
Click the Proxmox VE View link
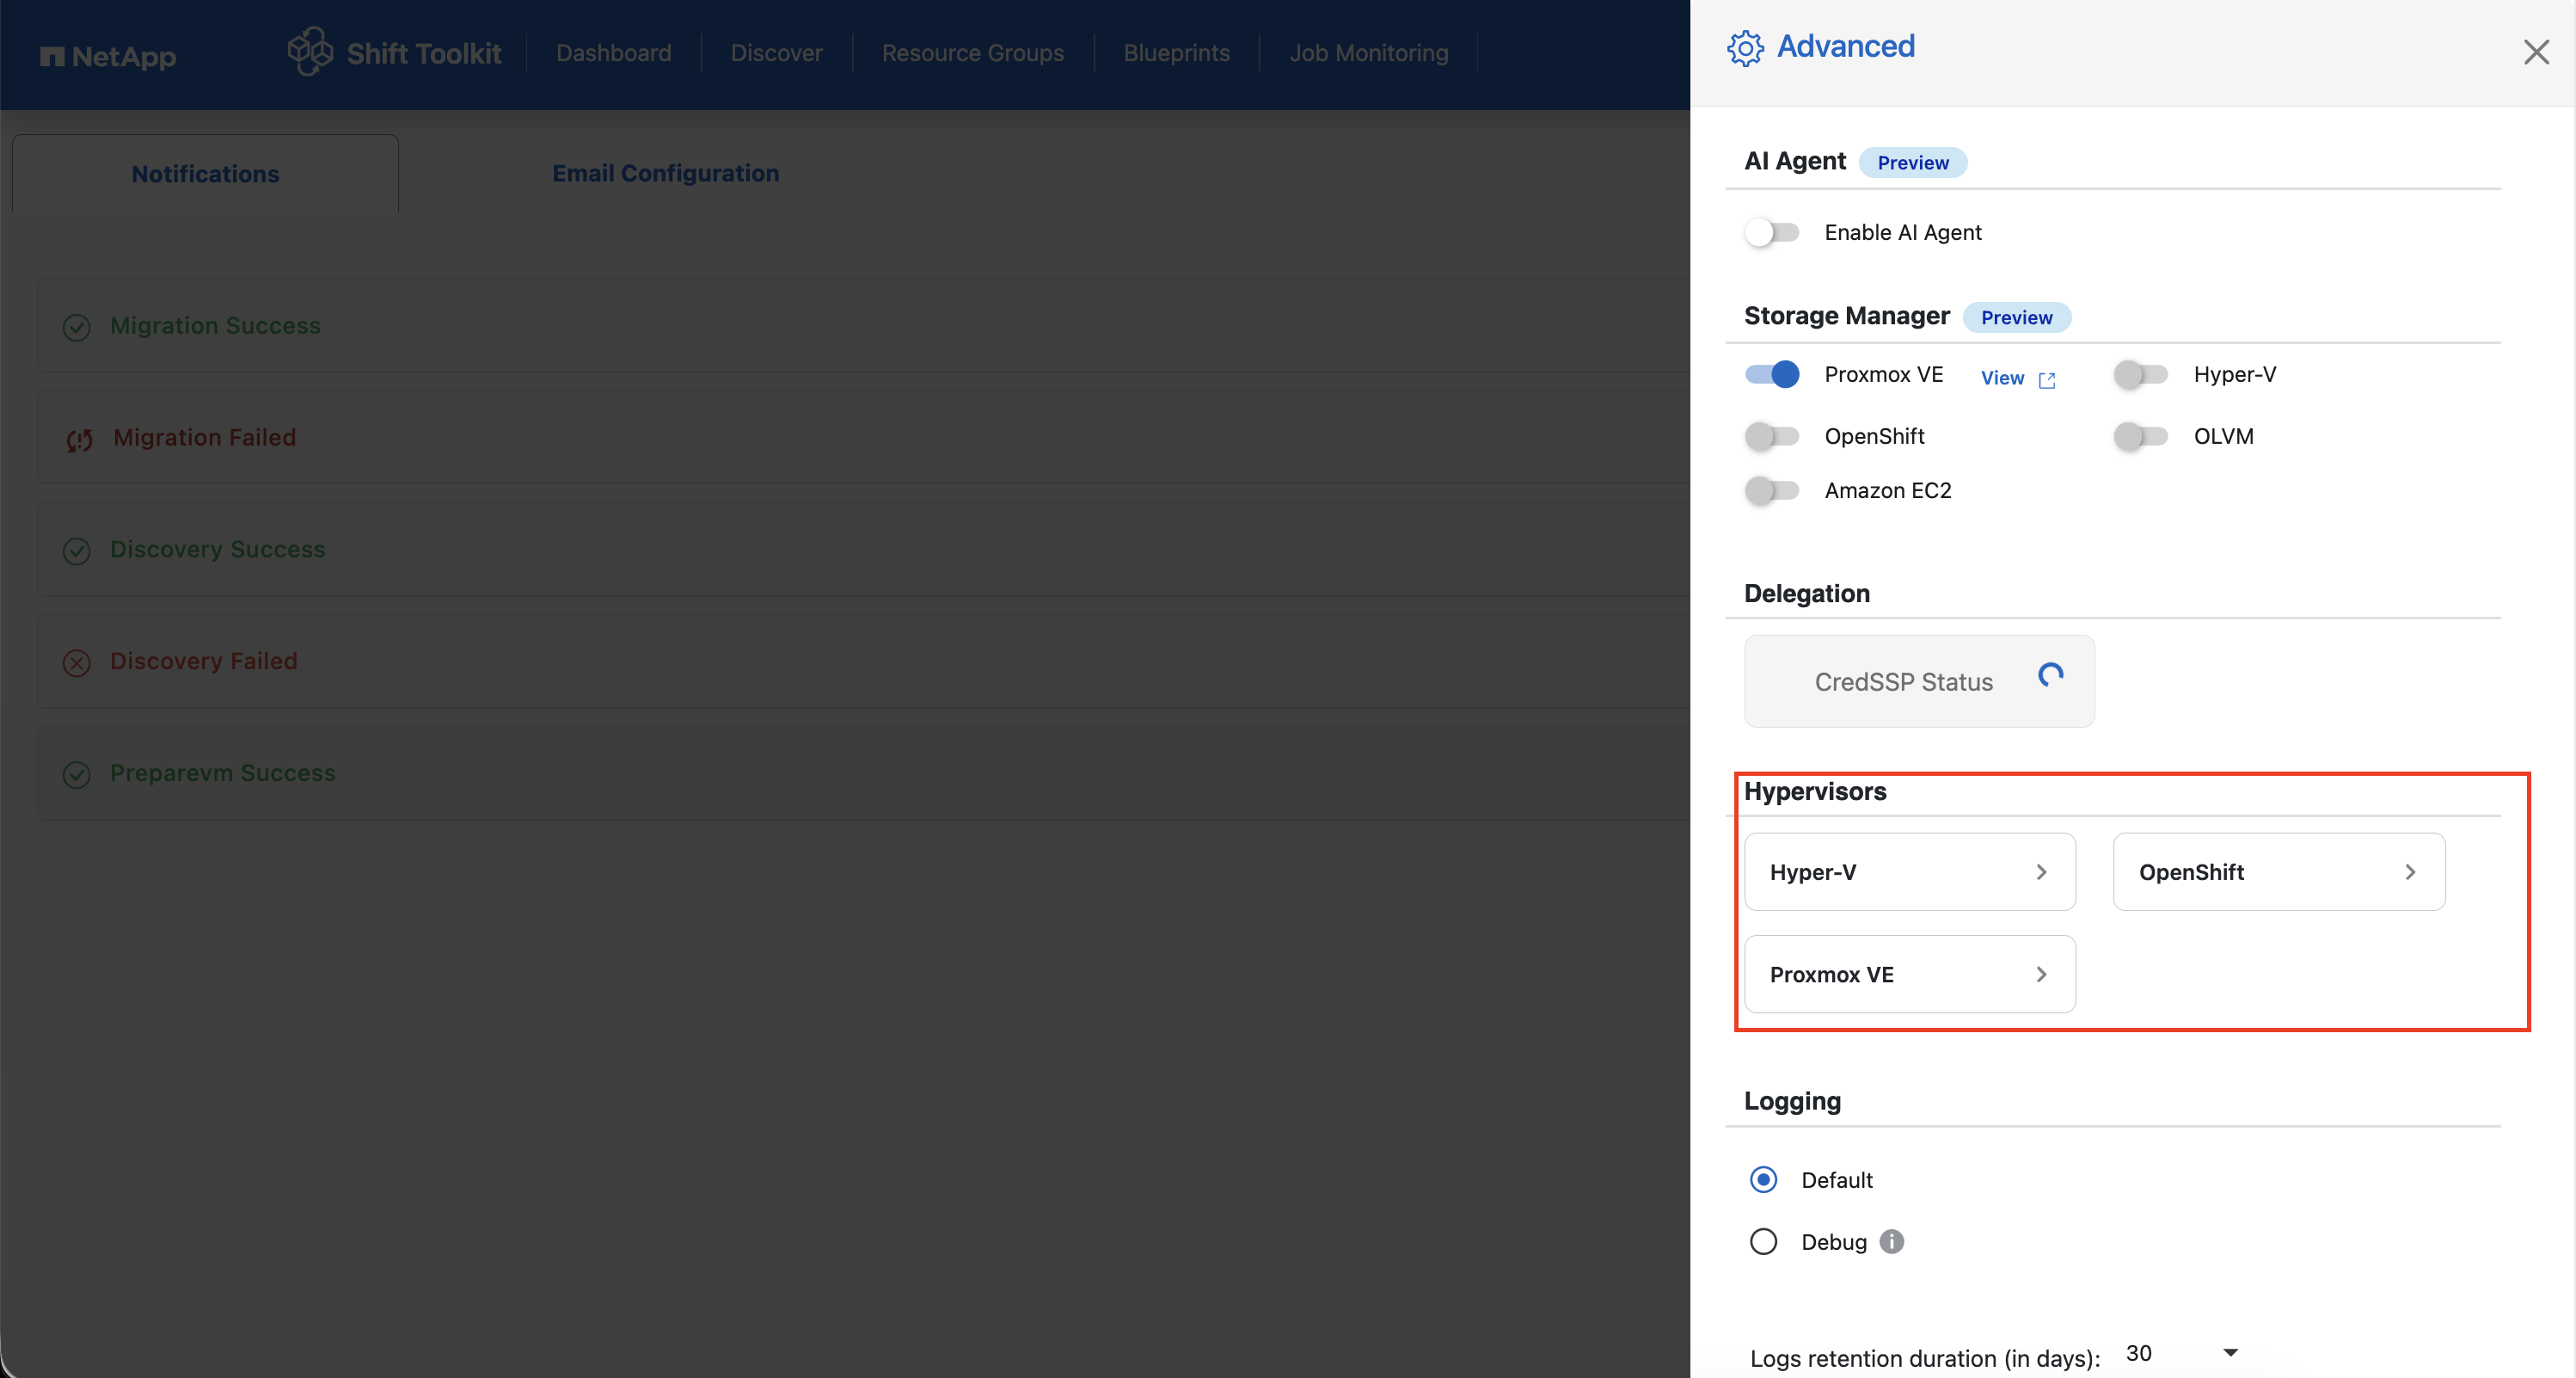coord(2002,378)
